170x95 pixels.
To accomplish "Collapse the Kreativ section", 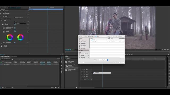I will pos(2,20).
